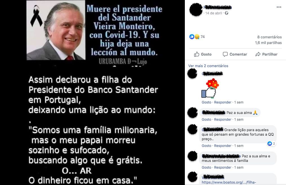Reply to the 'Grande lição' comment

click(x=223, y=146)
